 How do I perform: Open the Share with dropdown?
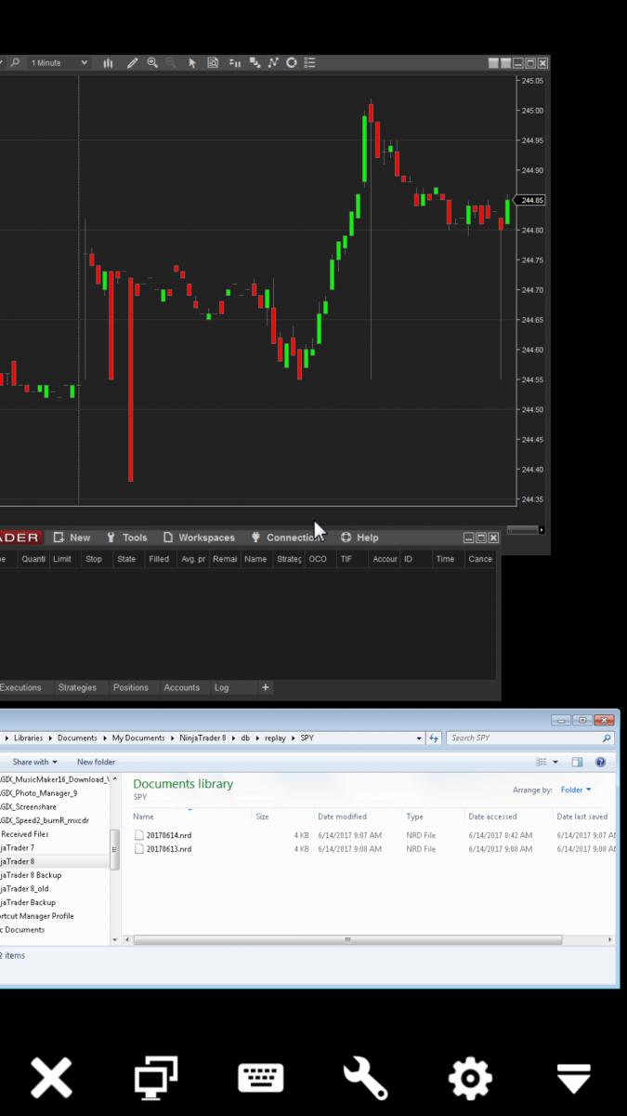click(x=34, y=763)
